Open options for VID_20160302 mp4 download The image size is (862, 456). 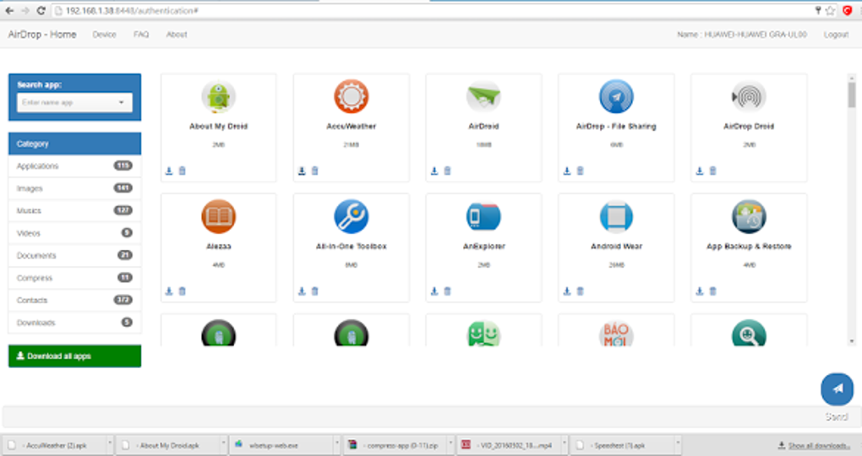point(564,444)
